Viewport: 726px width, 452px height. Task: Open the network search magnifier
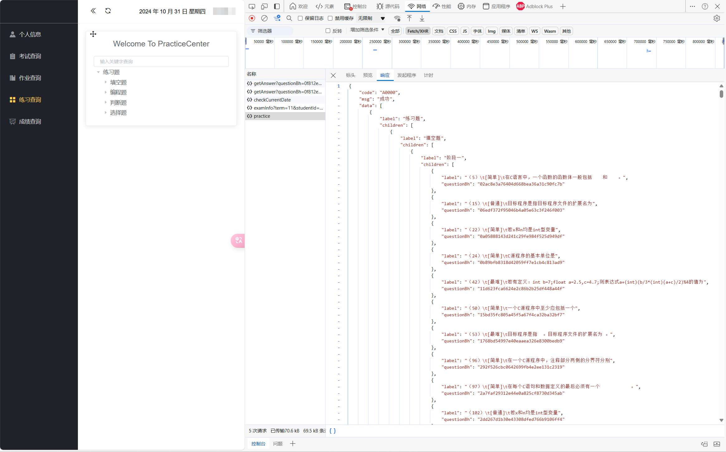[x=289, y=18]
